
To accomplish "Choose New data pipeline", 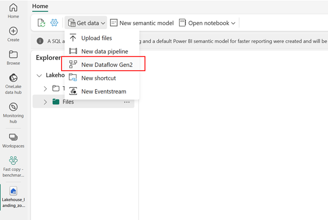I will tap(102, 51).
